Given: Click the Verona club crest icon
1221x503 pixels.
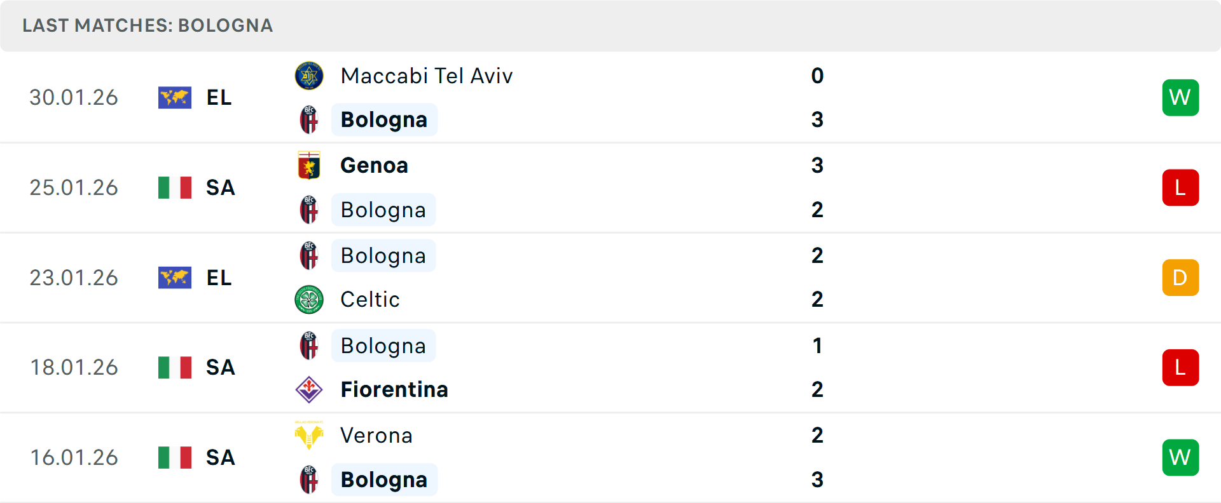Looking at the screenshot, I should coord(309,435).
